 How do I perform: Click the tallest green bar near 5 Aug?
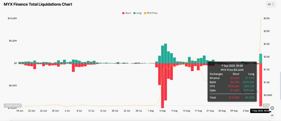(165, 53)
